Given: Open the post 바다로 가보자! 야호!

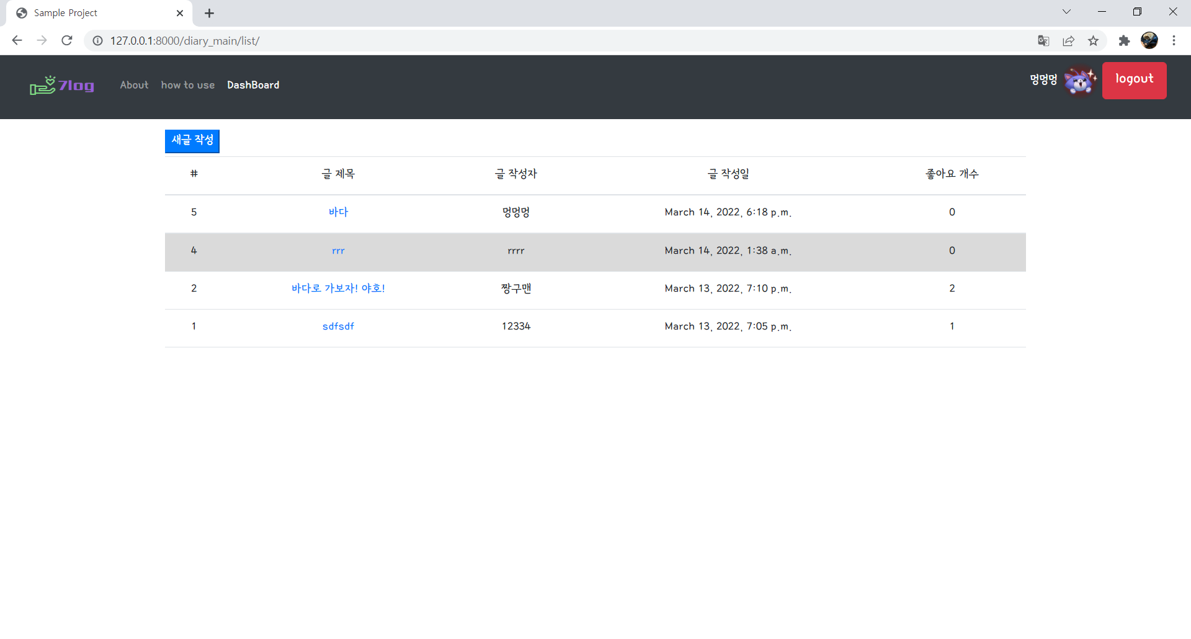Looking at the screenshot, I should (x=338, y=288).
